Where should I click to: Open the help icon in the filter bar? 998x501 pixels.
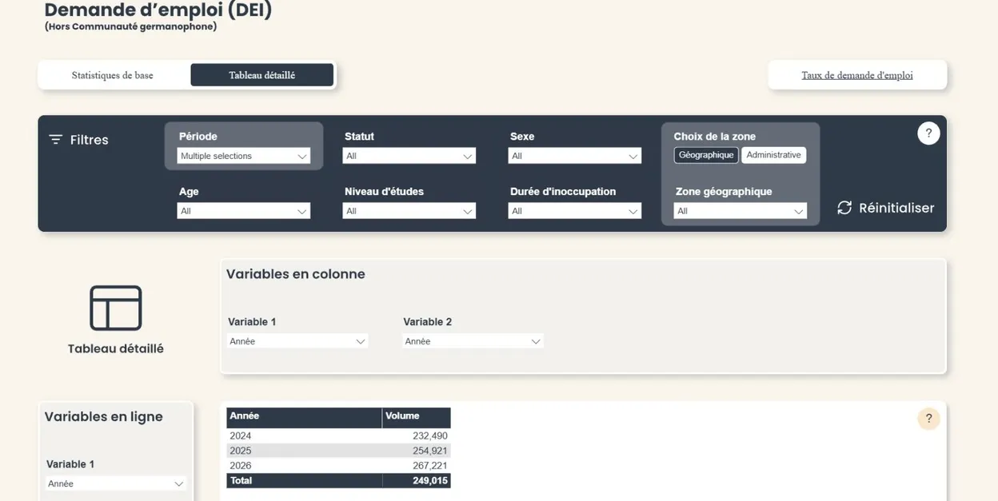928,133
